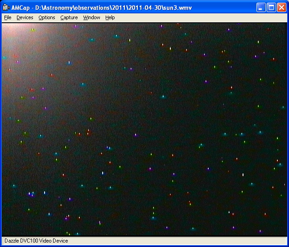Click 'Dazzle DVC100 Video Device' status text
This screenshot has height=247, width=289.
36,241
